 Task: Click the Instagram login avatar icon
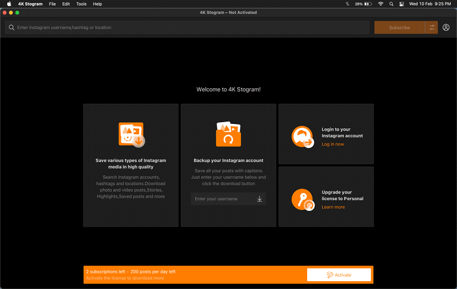point(303,137)
